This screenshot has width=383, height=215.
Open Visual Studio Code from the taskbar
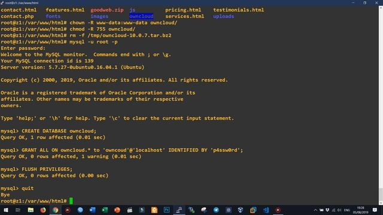(x=266, y=210)
